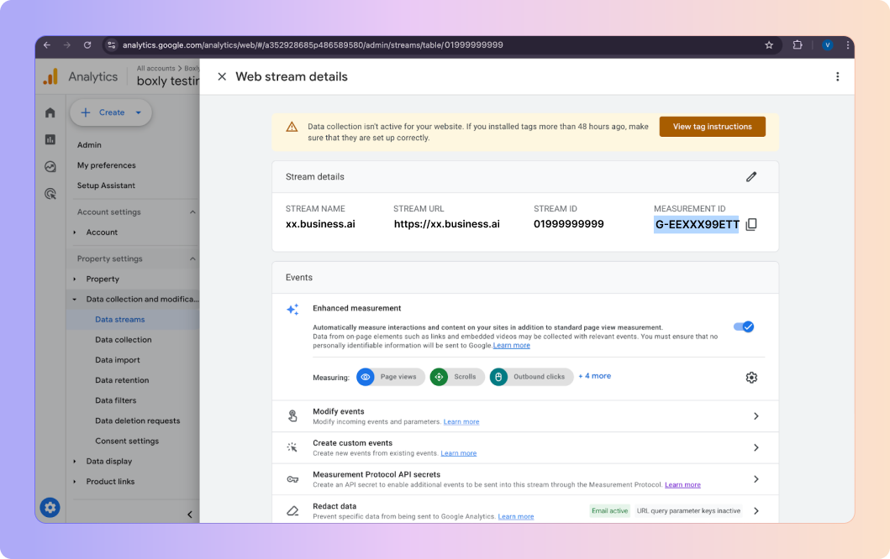The width and height of the screenshot is (890, 559).
Task: Open Data import menu item
Action: pos(118,360)
